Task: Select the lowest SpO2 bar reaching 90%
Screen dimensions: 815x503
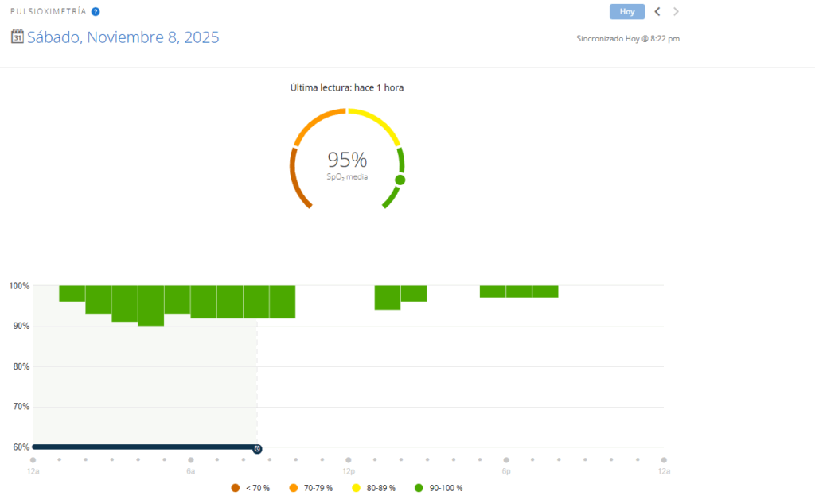Action: tap(150, 306)
